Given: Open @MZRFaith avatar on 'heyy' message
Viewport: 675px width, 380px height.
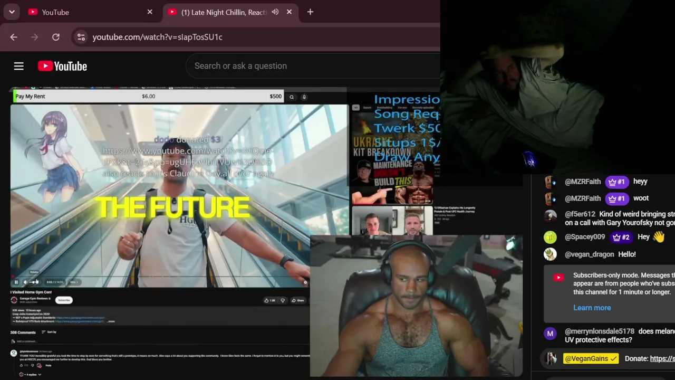Looking at the screenshot, I should 550,182.
